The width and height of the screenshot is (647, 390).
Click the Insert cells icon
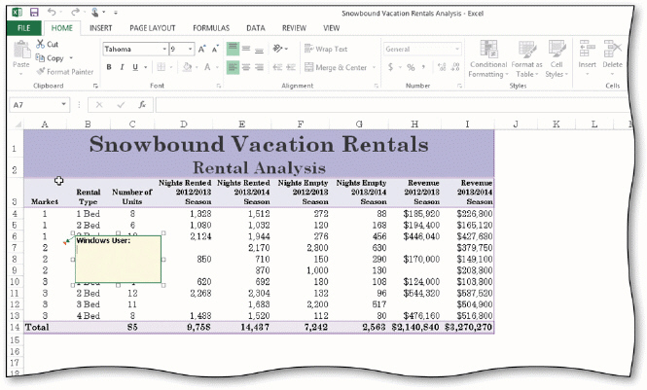(587, 50)
